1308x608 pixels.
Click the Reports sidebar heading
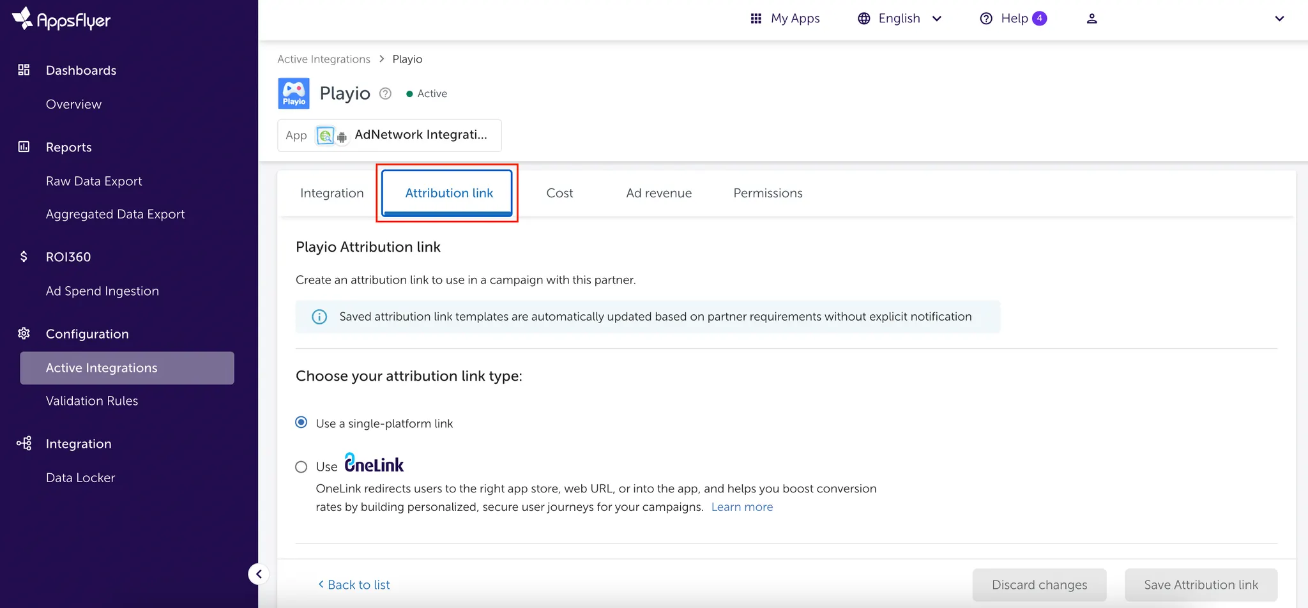(69, 147)
